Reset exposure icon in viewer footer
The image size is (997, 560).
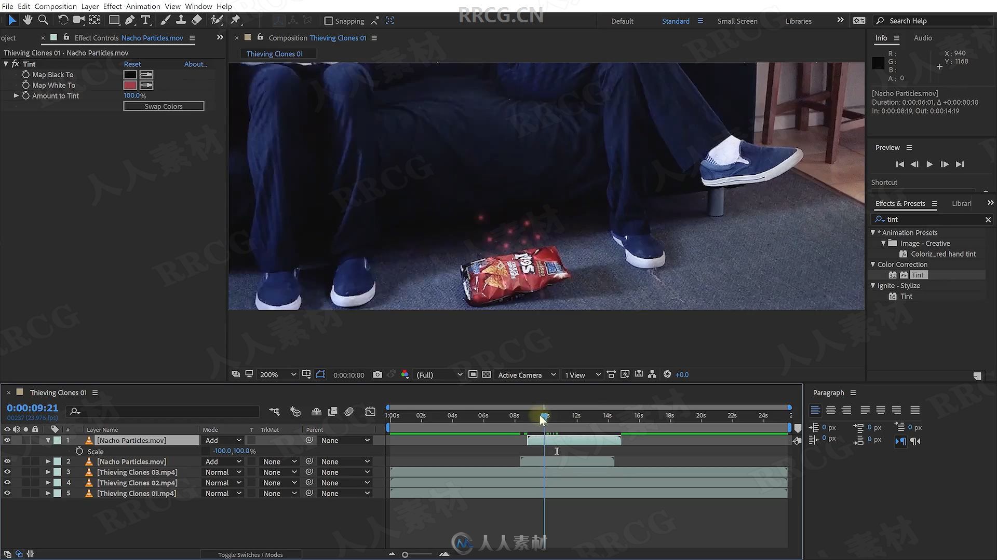pos(667,374)
